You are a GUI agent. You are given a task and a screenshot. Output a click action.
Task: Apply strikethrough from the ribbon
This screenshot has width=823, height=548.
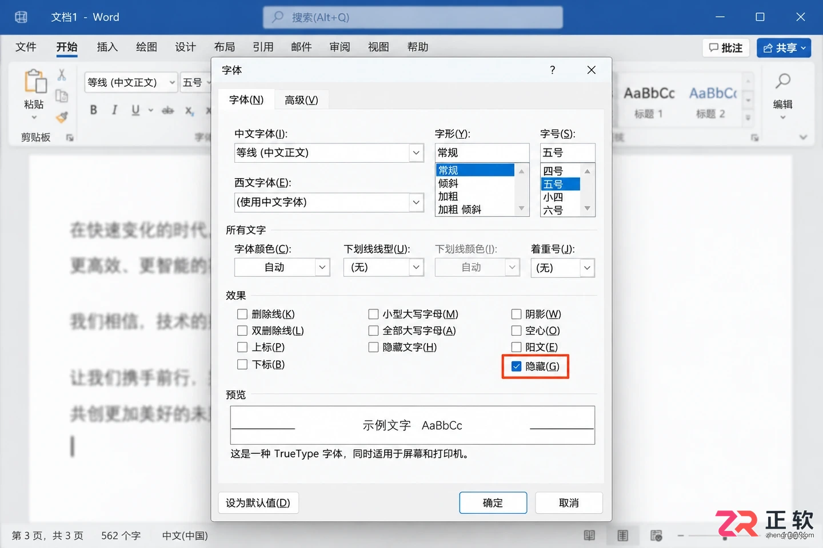pos(167,110)
